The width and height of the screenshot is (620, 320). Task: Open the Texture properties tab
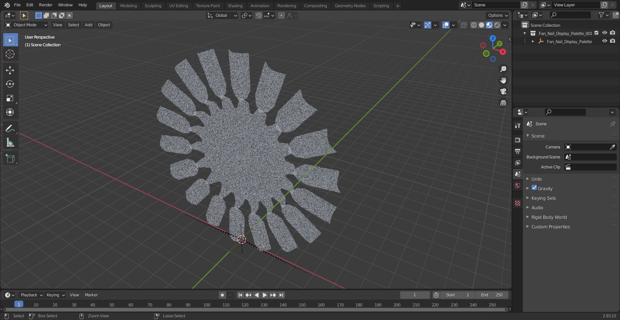pyautogui.click(x=517, y=203)
